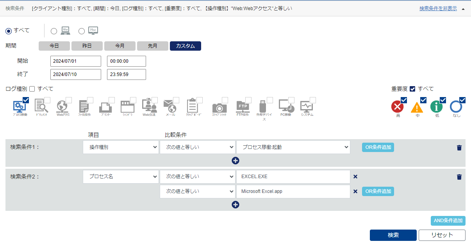Image resolution: width=471 pixels, height=244 pixels.
Task: Select the システム log type icon
Action: tap(307, 106)
